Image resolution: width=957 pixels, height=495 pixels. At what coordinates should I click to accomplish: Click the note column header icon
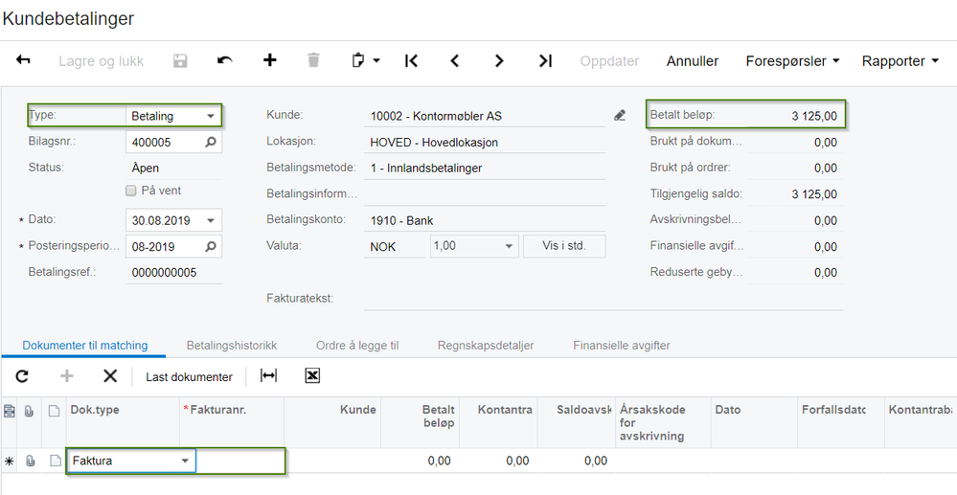tap(54, 412)
